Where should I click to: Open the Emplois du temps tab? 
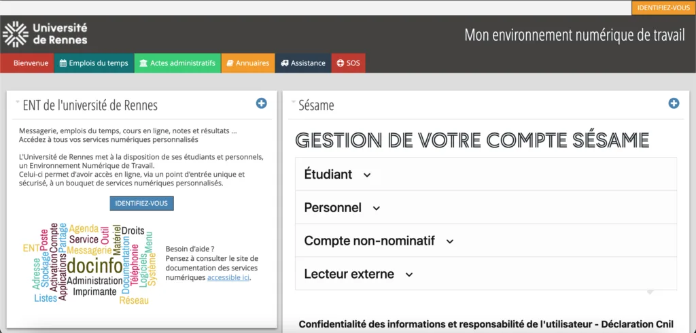[94, 63]
